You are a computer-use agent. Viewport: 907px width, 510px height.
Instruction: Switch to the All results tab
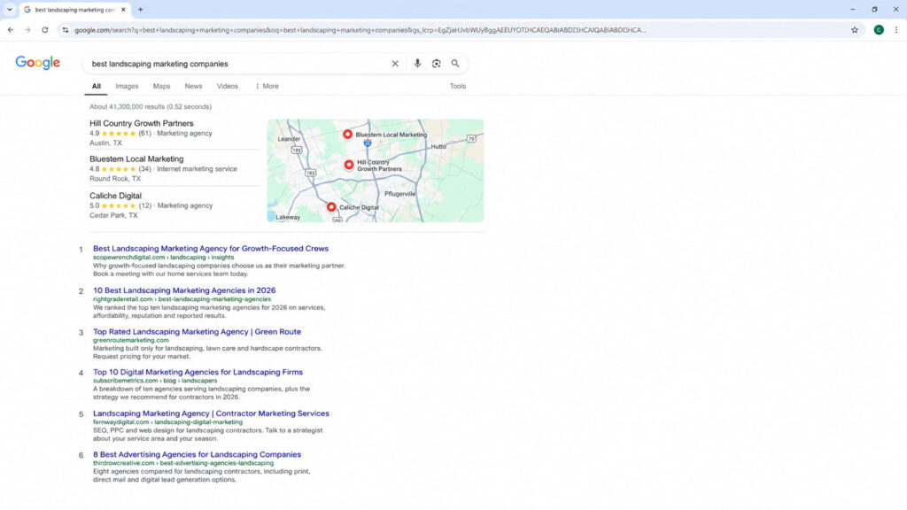[x=96, y=86]
